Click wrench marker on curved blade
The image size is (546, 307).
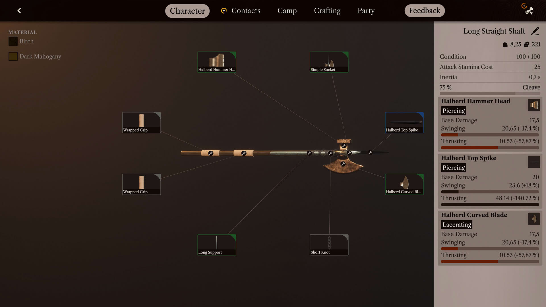pyautogui.click(x=343, y=164)
